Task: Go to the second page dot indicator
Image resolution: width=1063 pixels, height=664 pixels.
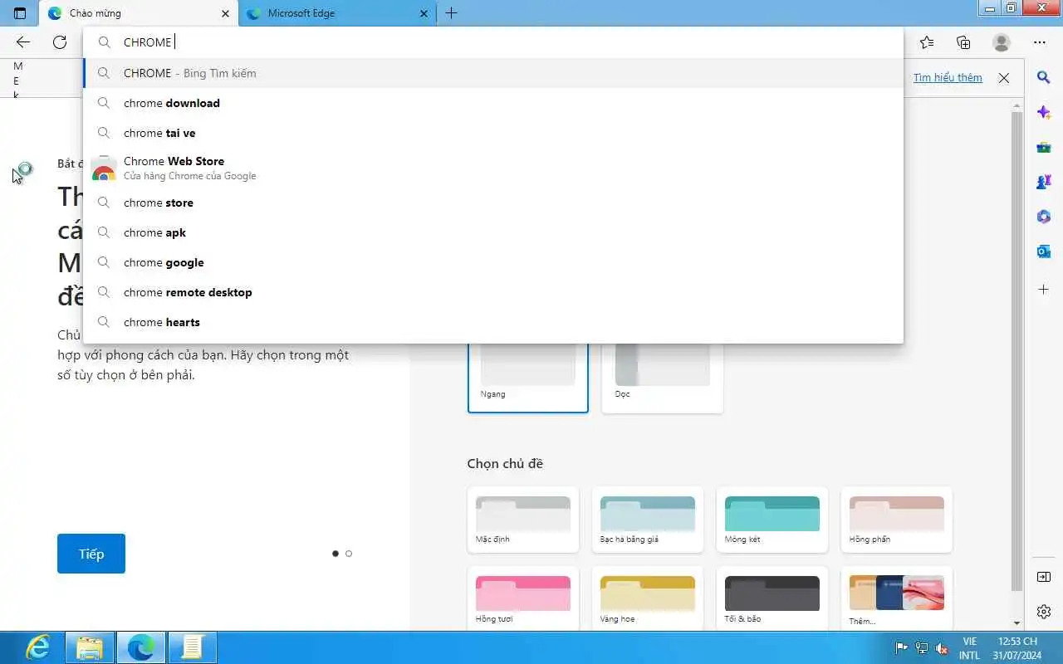Action: coord(349,554)
